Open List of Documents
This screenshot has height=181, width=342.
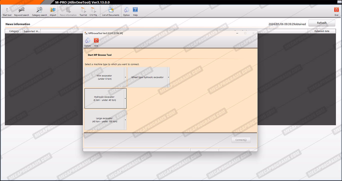(x=111, y=12)
